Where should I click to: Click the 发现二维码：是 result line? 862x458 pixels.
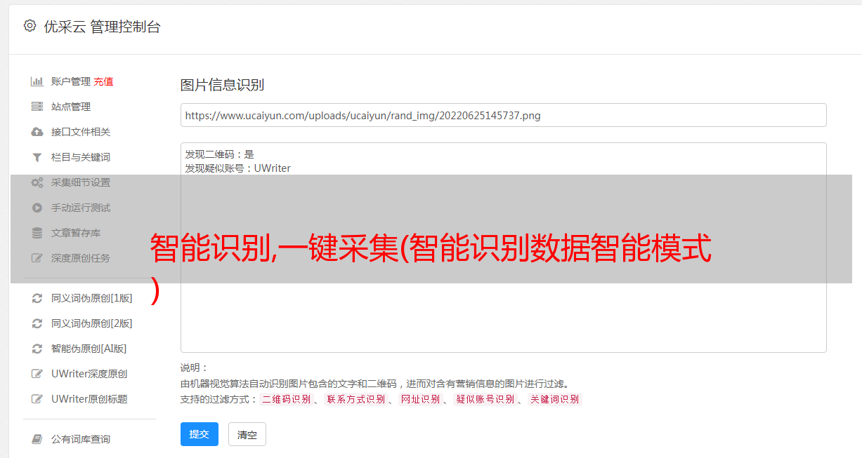[x=219, y=154]
